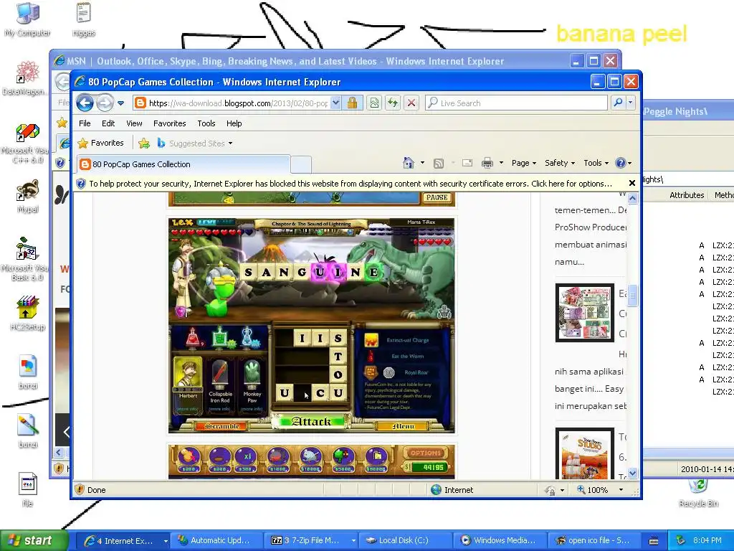This screenshot has width=734, height=551.
Task: Click the status bar shield icon
Action: click(x=79, y=489)
